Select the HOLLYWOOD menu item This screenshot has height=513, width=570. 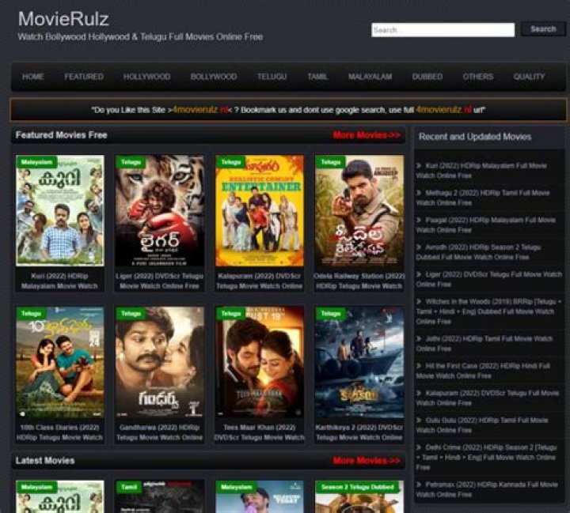[x=146, y=77]
